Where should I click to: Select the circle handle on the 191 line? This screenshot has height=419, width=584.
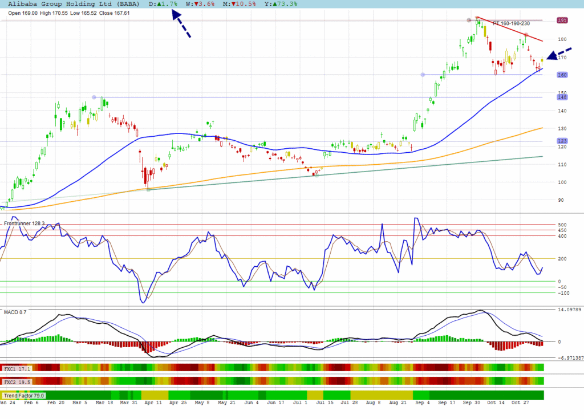pyautogui.click(x=469, y=20)
